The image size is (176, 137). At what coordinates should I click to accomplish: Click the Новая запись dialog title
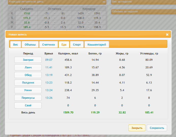tap(18, 34)
